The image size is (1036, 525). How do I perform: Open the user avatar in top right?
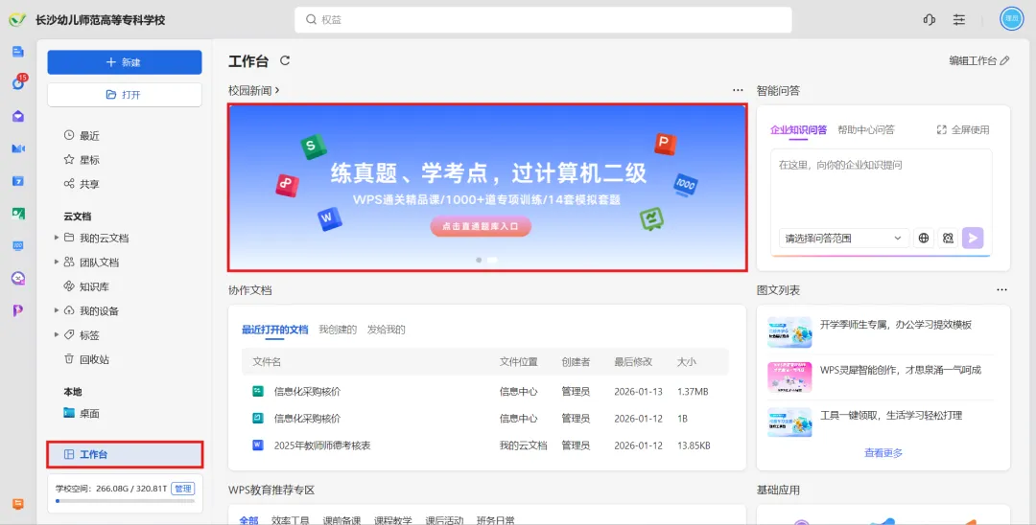tap(1011, 20)
